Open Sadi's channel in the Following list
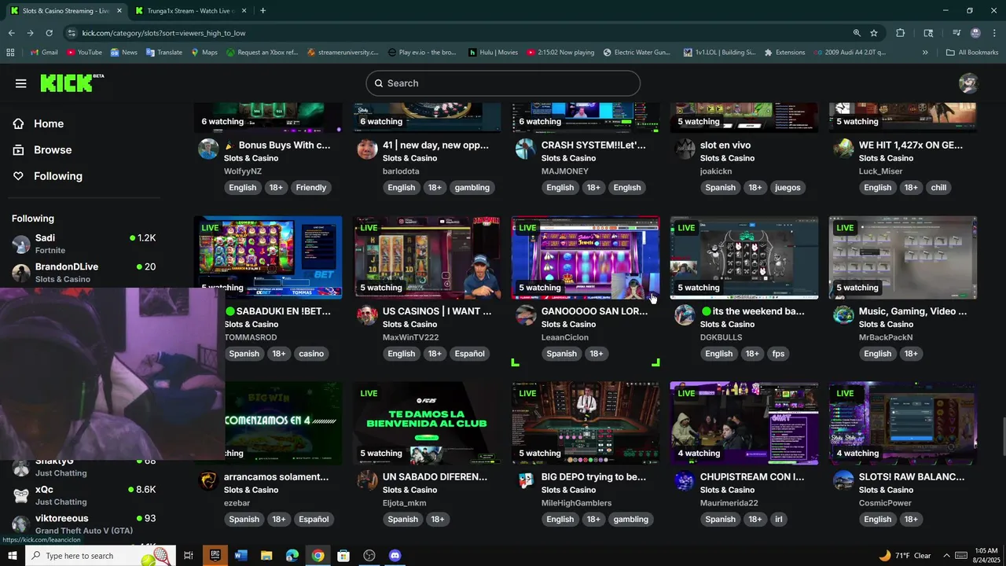The height and width of the screenshot is (566, 1006). click(84, 244)
